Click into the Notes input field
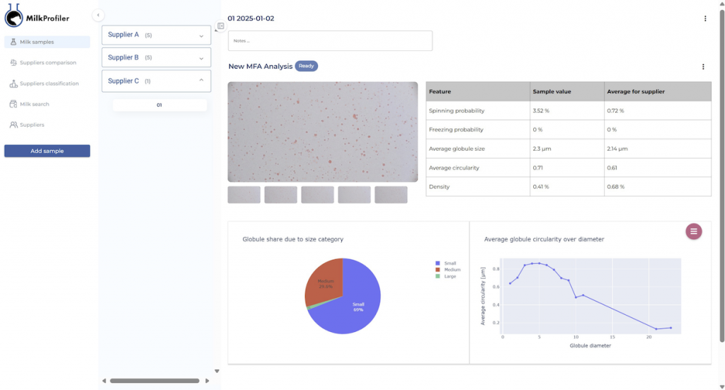This screenshot has width=725, height=390. [x=330, y=40]
